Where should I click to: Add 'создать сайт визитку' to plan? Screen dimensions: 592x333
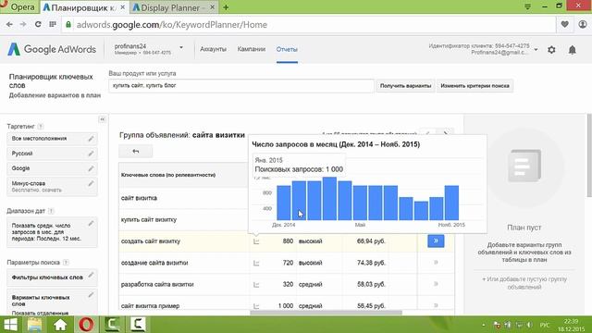(x=436, y=240)
